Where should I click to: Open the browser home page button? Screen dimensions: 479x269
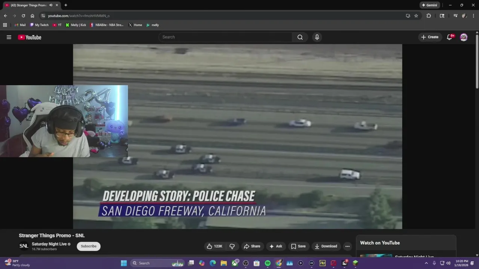pyautogui.click(x=32, y=16)
